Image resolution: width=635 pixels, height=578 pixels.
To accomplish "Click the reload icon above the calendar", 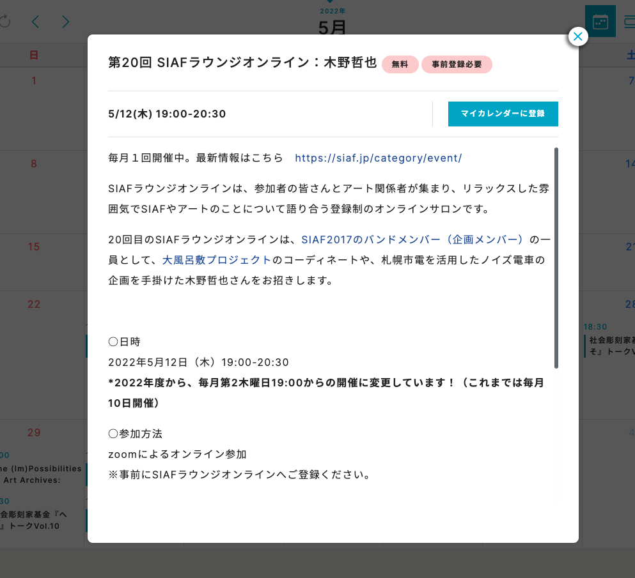I will (5, 21).
